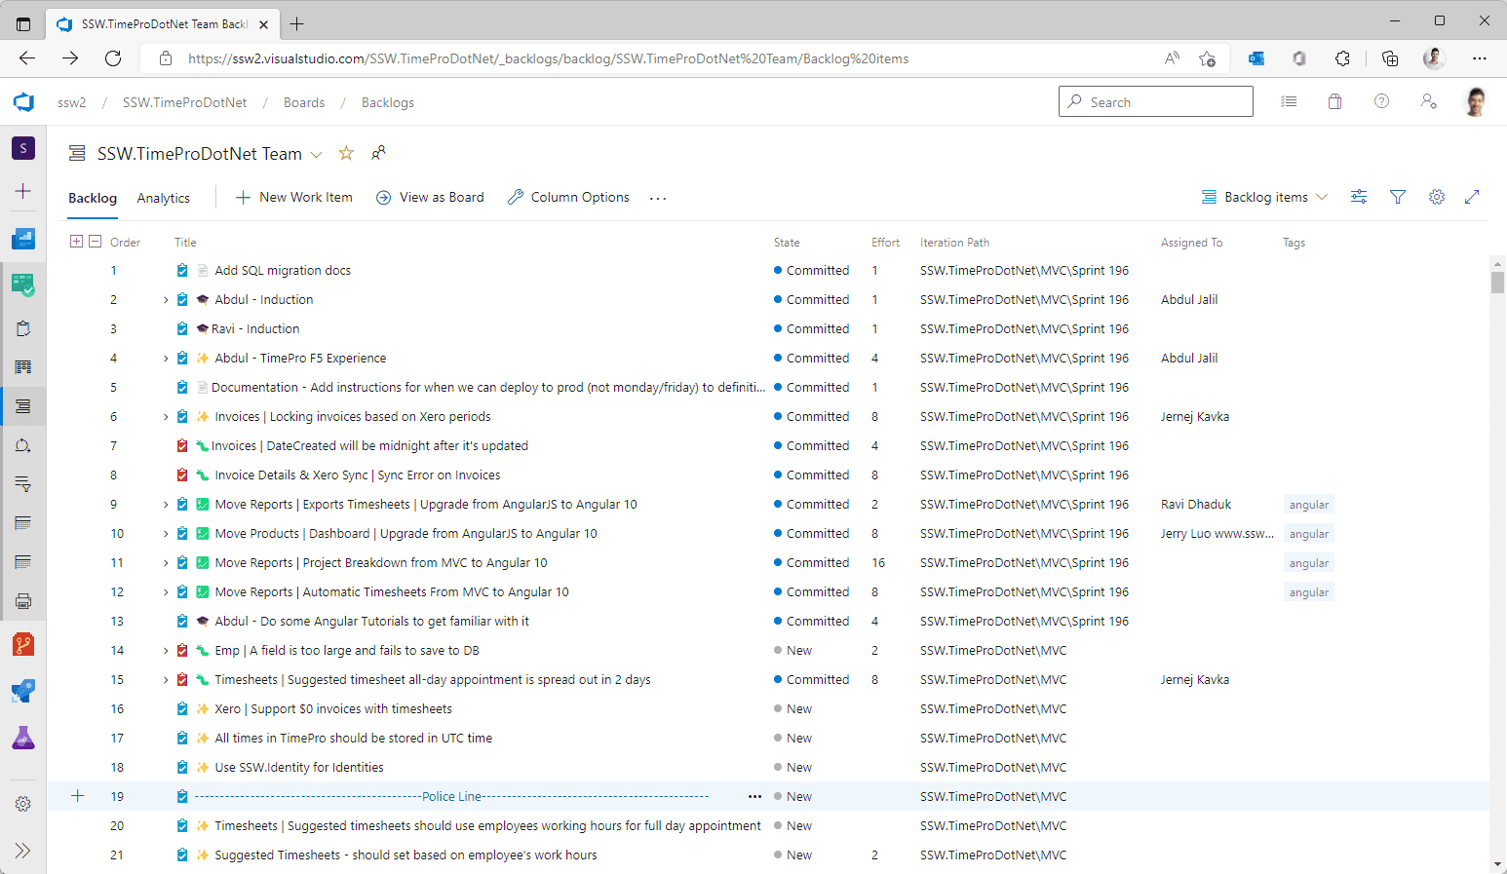
Task: Click the Search input box
Action: click(1155, 101)
